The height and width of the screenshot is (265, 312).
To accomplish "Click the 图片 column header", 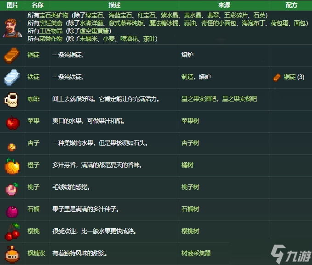I will 12,5.
